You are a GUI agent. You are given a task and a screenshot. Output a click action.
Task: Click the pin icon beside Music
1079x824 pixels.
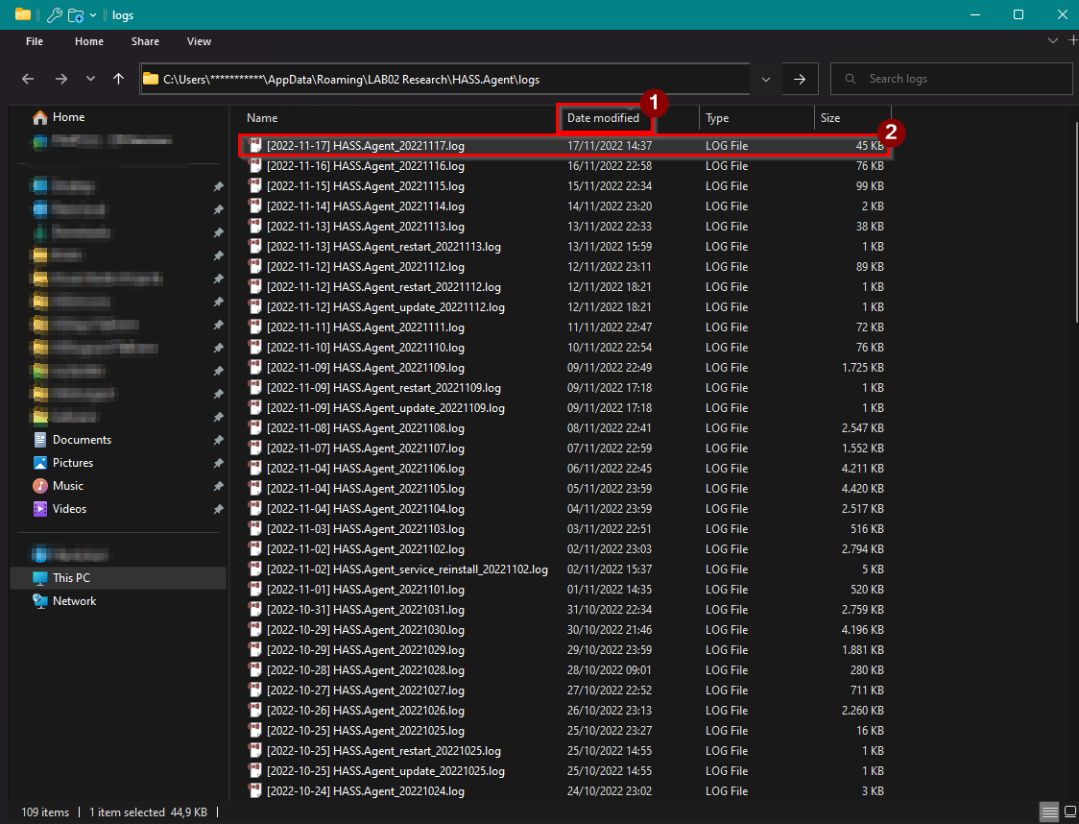tap(218, 486)
